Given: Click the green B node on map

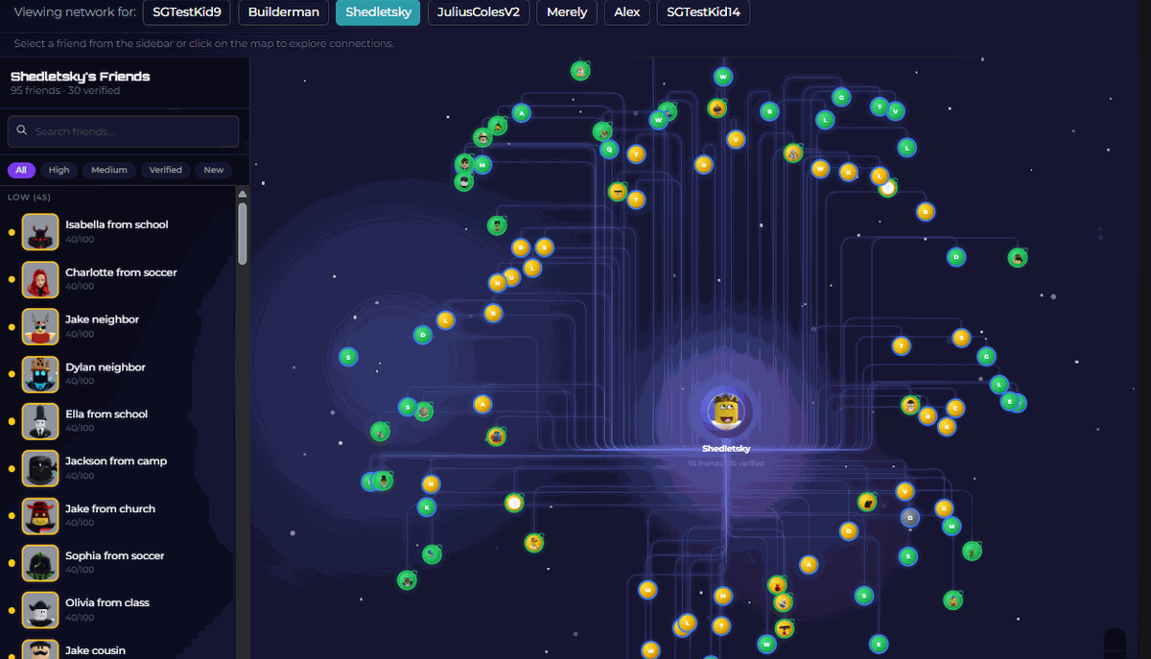Looking at the screenshot, I should point(768,111).
